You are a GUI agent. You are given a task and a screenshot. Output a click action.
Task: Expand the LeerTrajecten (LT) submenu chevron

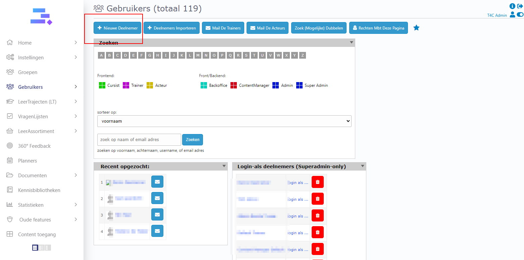76,102
